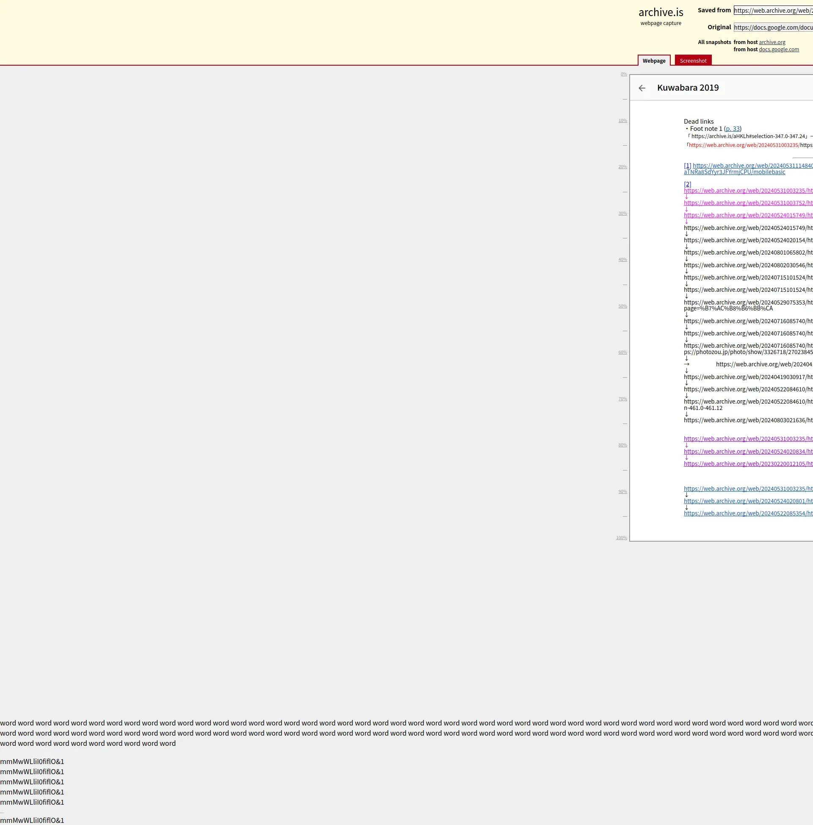Open archive.org host snapshots link

(772, 42)
